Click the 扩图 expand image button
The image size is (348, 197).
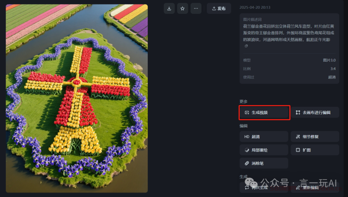click(315, 150)
